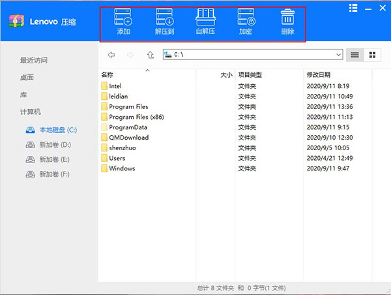
Task: Select 最近访问 in the sidebar
Action: [x=34, y=60]
